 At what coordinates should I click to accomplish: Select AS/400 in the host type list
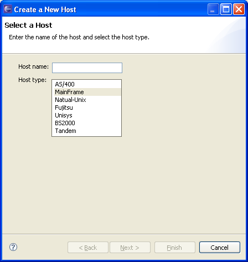tap(87, 84)
